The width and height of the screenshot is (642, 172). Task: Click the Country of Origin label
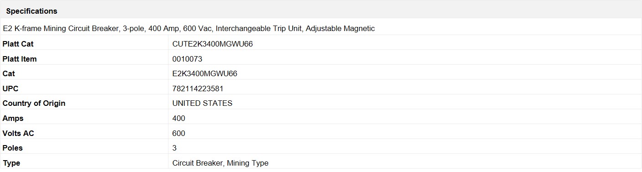coord(34,103)
